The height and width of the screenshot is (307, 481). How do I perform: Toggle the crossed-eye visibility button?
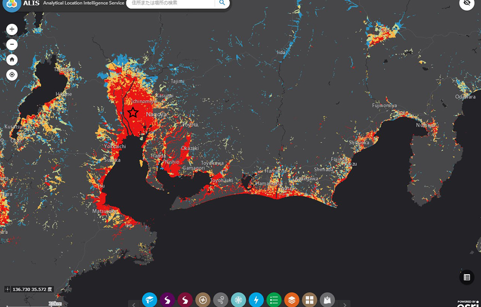[467, 4]
